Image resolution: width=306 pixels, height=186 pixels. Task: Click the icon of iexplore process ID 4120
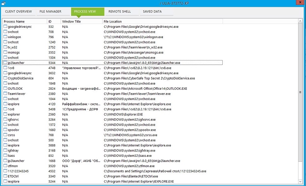click(5, 104)
